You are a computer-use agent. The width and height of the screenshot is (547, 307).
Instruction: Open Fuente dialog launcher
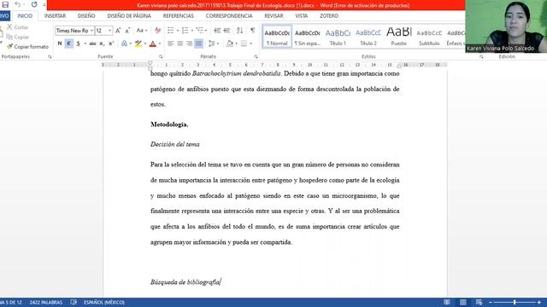[x=161, y=56]
